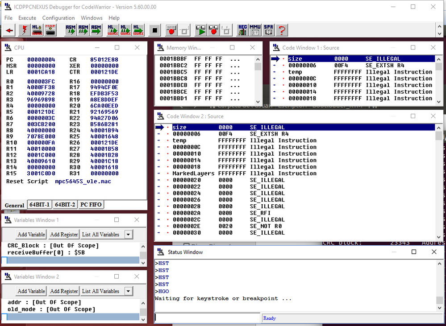Click the record macro red circle icon
This screenshot has height=326, width=446.
pyautogui.click(x=213, y=30)
